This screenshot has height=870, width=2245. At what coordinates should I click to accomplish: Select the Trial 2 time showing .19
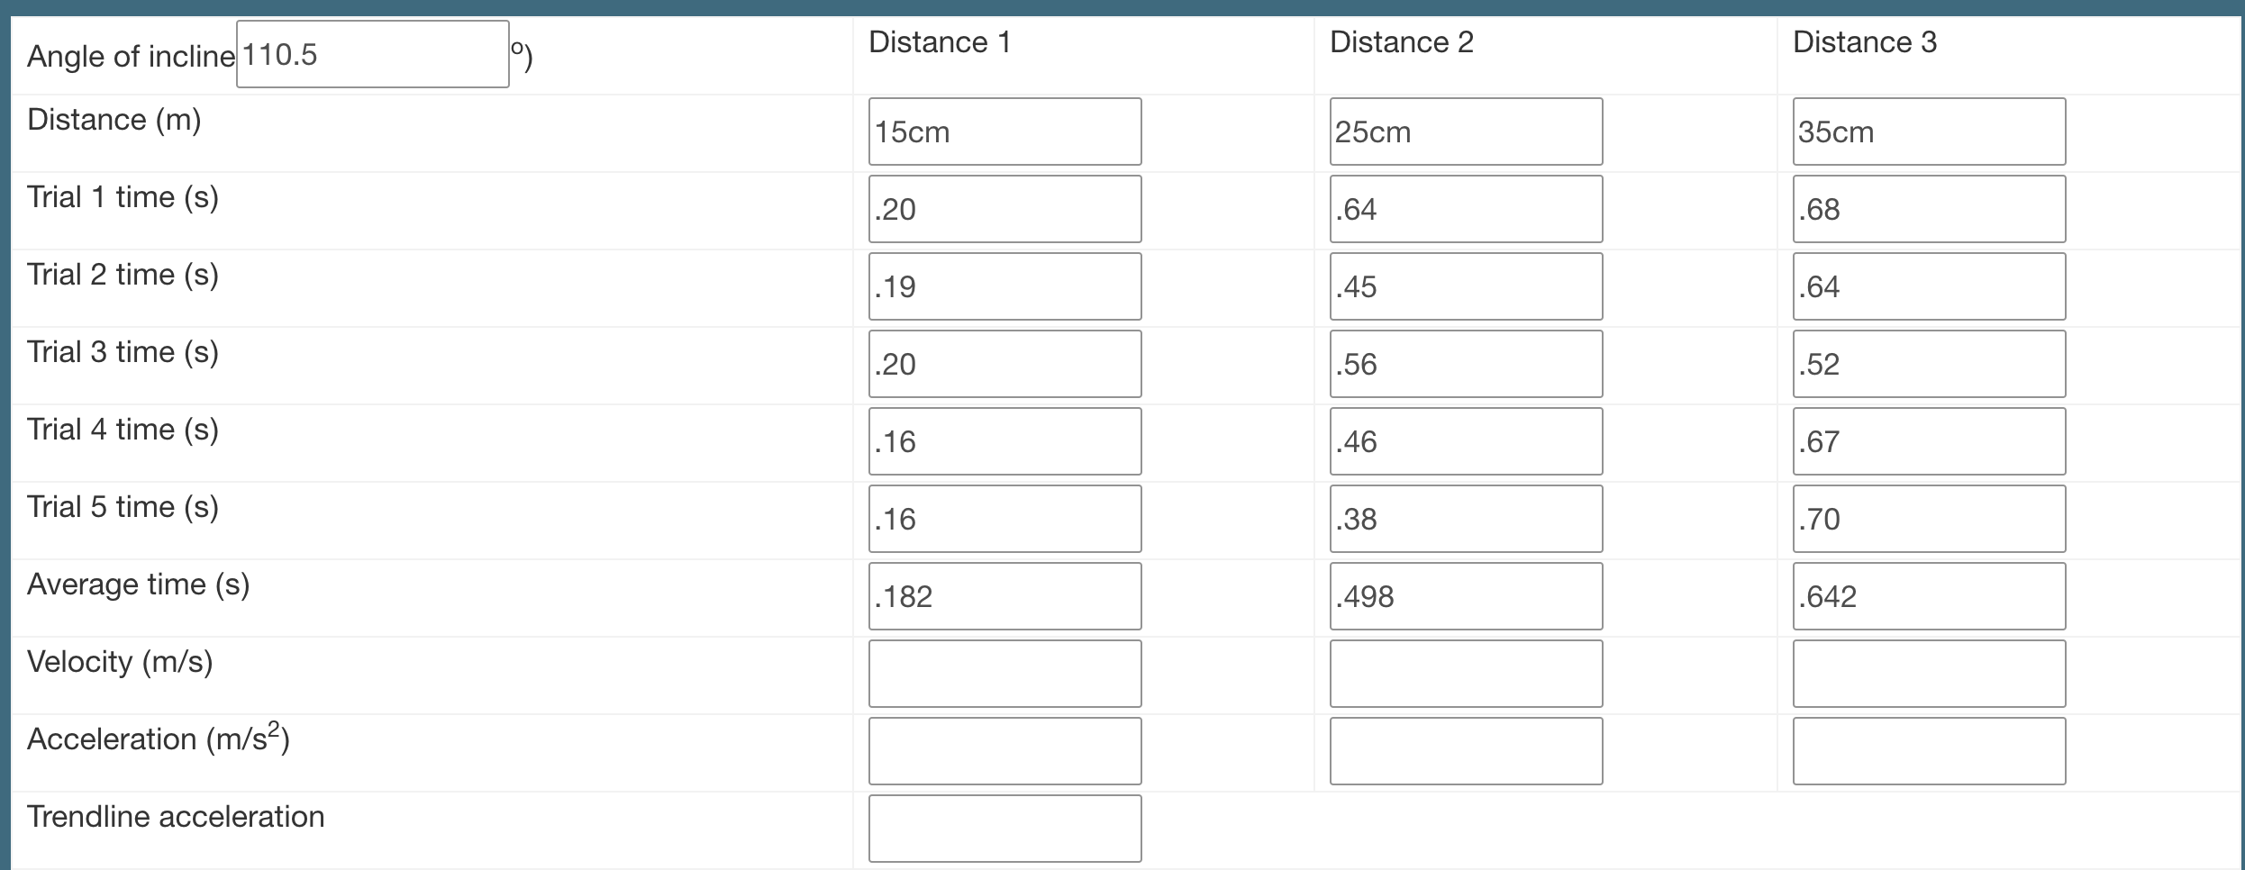tap(1004, 285)
